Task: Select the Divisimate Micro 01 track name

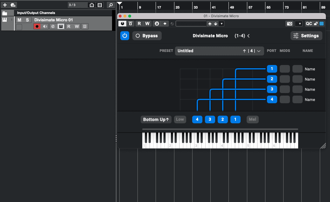Action: [x=53, y=20]
